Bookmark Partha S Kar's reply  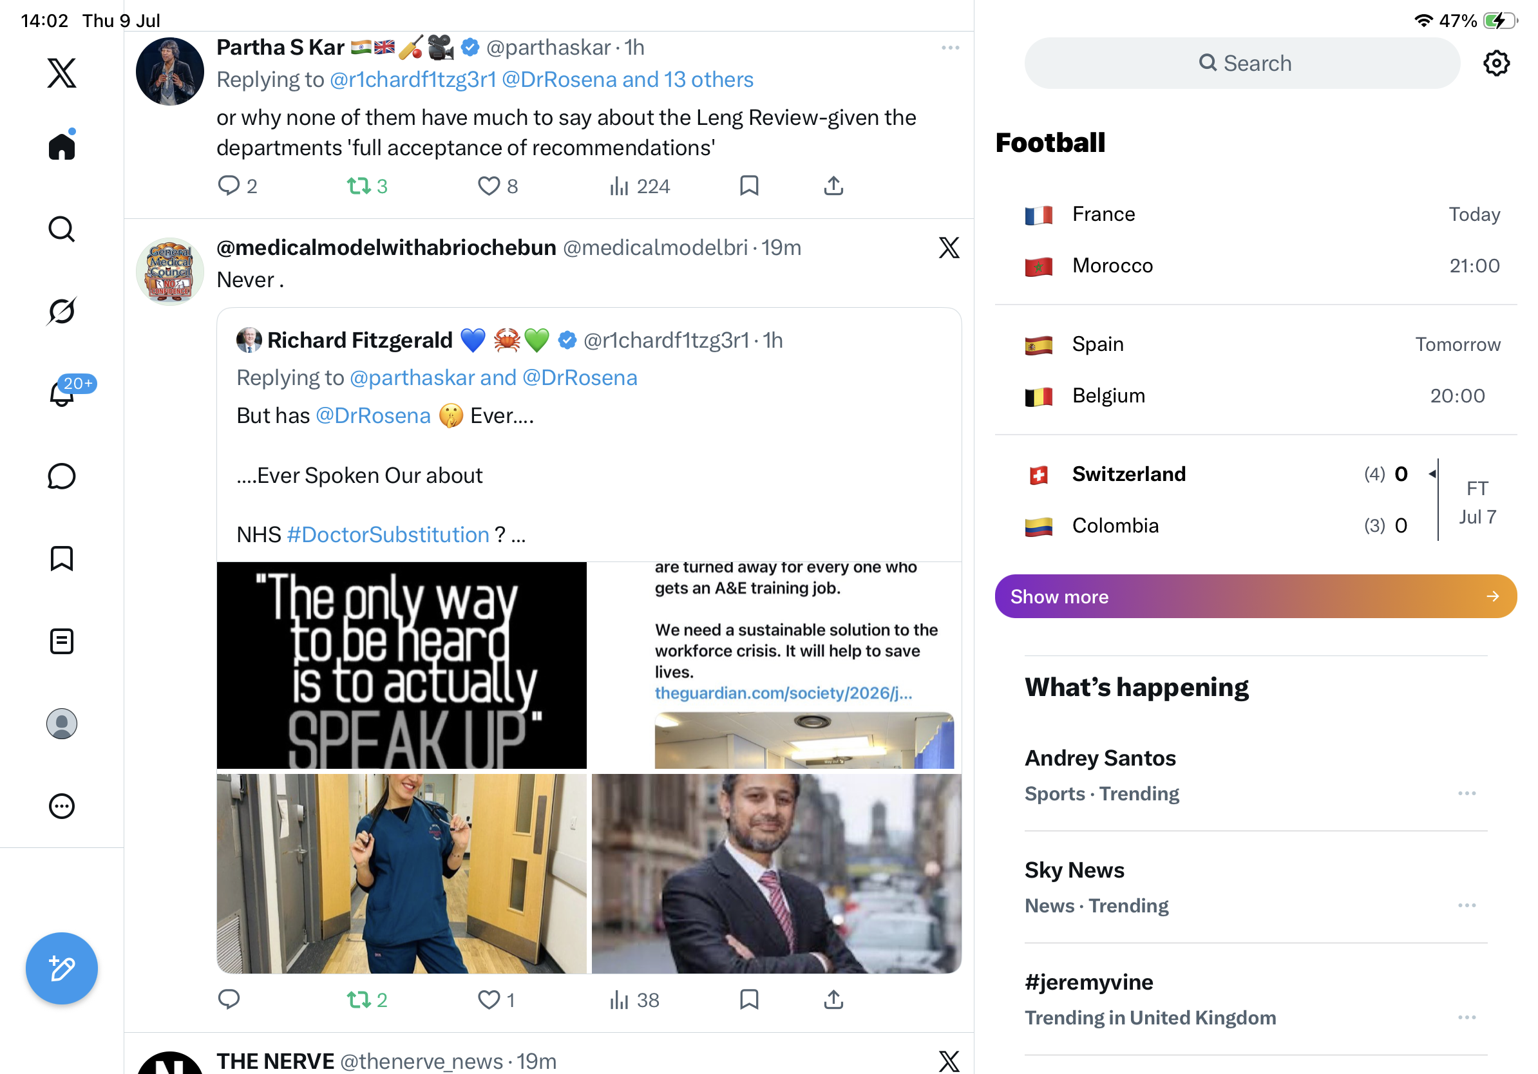pyautogui.click(x=749, y=185)
